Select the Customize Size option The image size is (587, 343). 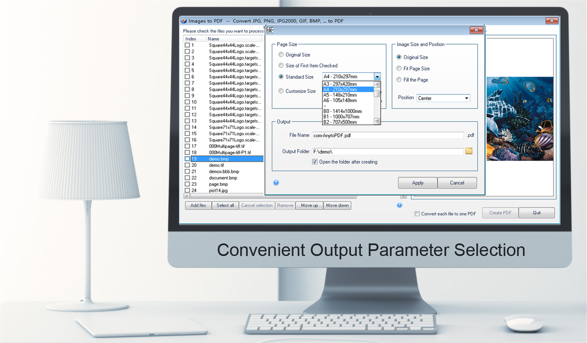[x=281, y=91]
